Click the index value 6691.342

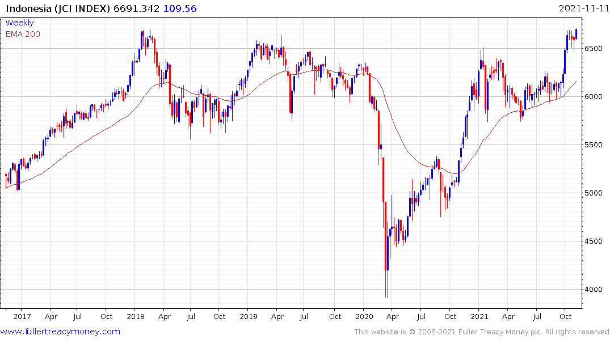pos(137,8)
